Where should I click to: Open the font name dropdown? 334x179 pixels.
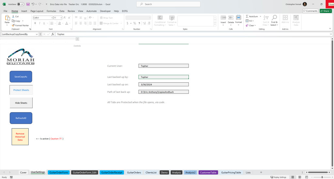coord(52,18)
